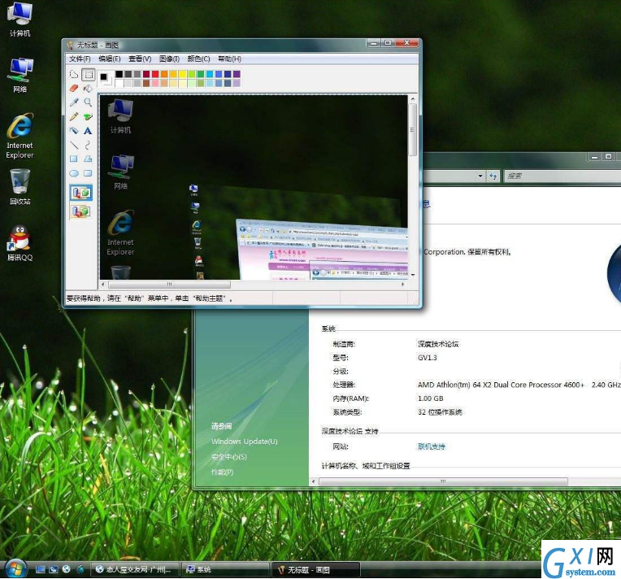The height and width of the screenshot is (579, 621).
Task: Select the Rounded Rectangle tool
Action: tap(88, 173)
